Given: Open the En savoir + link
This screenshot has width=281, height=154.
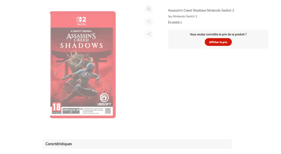Looking at the screenshot, I should tap(175, 22).
